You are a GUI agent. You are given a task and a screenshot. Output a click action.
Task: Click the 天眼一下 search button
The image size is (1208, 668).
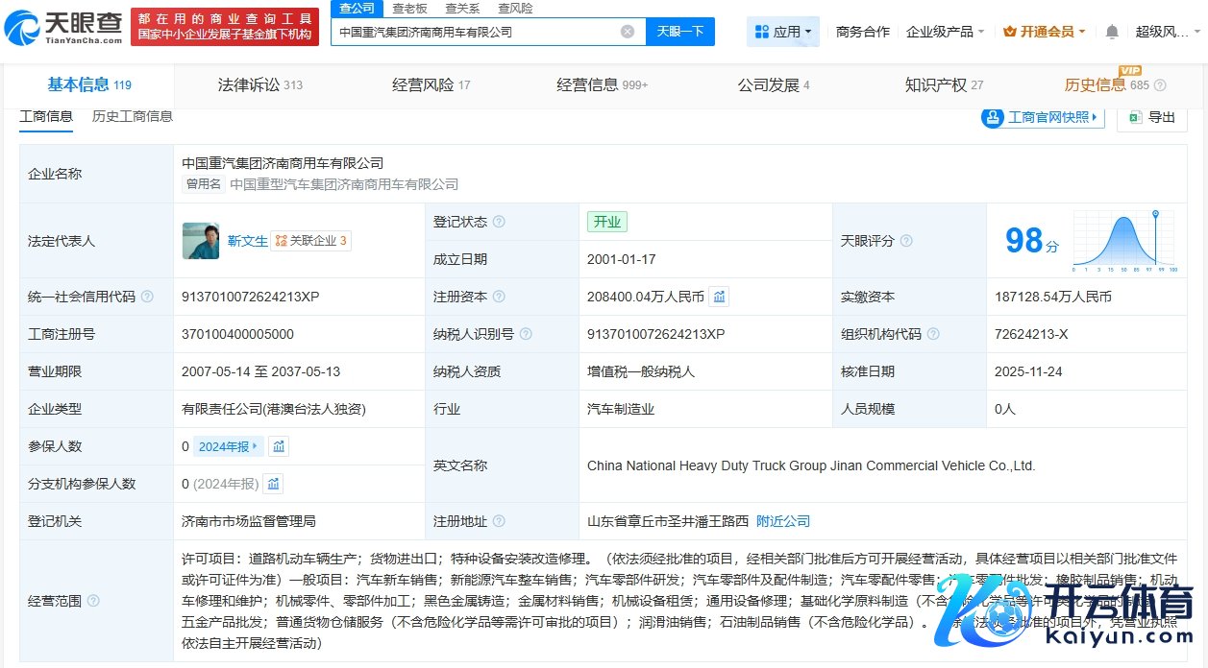click(x=680, y=32)
